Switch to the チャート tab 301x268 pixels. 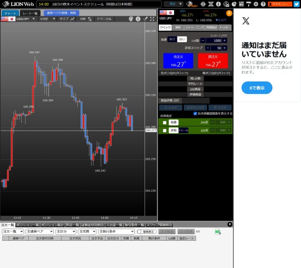10,13
